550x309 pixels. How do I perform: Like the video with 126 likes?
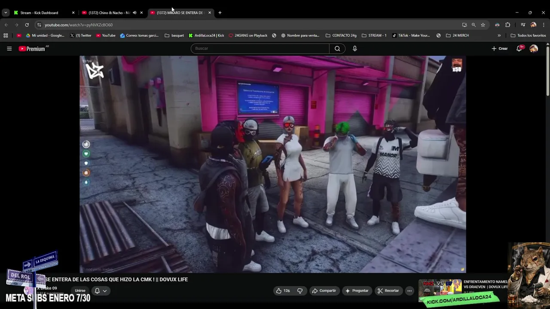point(283,291)
